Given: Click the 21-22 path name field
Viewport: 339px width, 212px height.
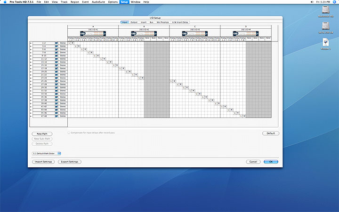Looking at the screenshot, I should coord(44,75).
